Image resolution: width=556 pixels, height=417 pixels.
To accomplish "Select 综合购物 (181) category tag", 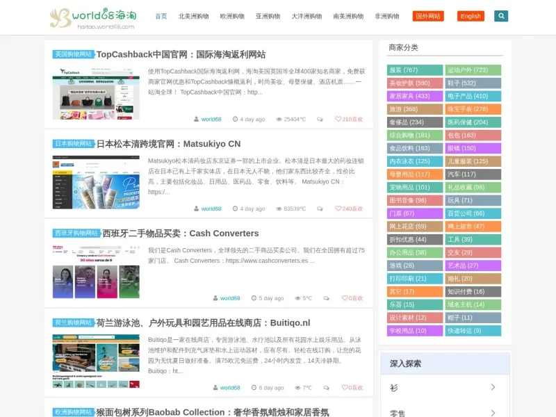I will pos(415,136).
